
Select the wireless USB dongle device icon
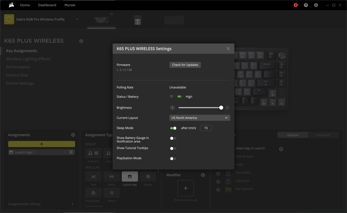point(138,20)
